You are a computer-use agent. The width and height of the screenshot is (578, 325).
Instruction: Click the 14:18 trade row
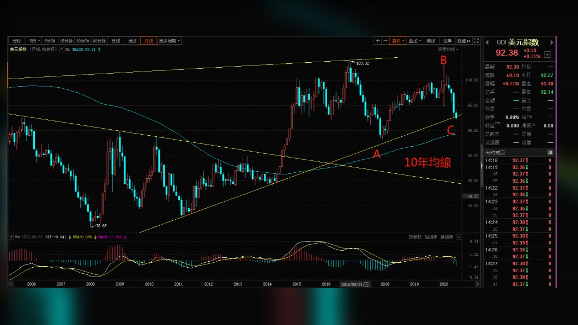point(519,160)
